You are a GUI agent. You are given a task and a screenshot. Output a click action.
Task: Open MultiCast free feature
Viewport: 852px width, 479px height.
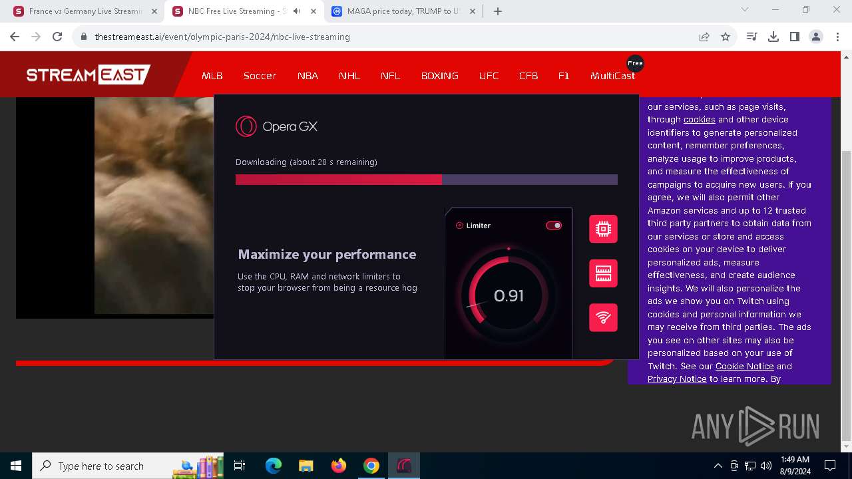click(612, 76)
